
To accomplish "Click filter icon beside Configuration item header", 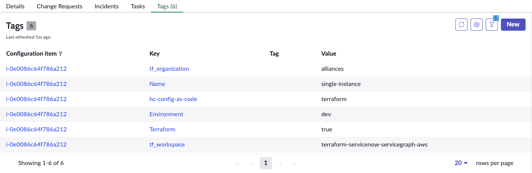I will (x=61, y=54).
